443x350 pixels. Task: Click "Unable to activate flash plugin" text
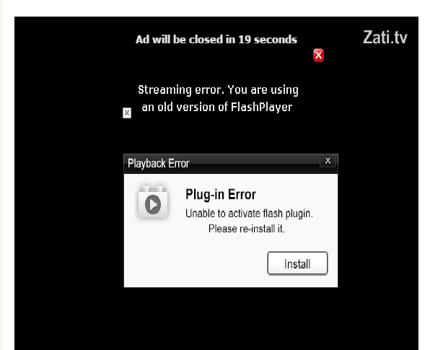coord(249,214)
